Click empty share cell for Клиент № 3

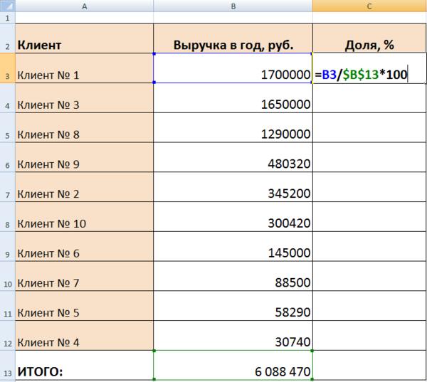[x=369, y=98]
